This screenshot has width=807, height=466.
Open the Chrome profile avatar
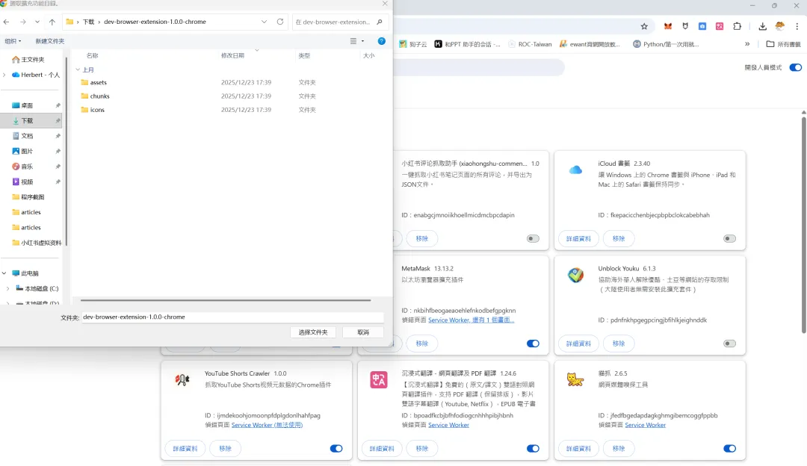[x=779, y=26]
